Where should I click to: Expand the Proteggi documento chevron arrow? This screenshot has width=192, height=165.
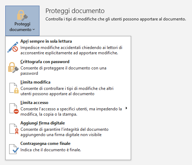pos(34,30)
